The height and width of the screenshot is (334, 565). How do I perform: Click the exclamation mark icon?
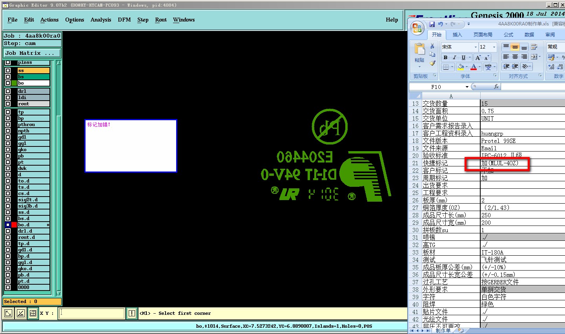(132, 313)
